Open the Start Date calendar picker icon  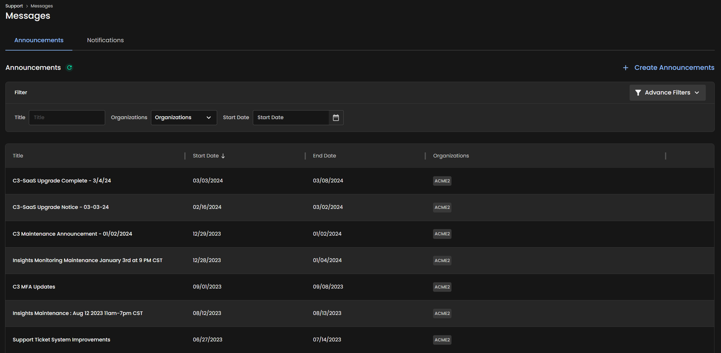click(x=336, y=118)
